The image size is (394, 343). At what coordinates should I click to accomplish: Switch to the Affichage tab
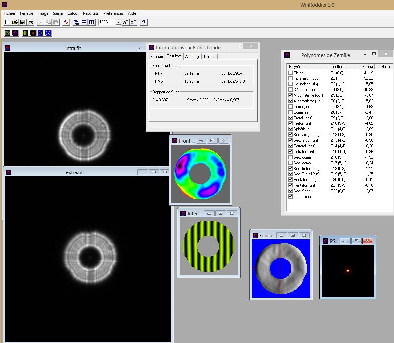pyautogui.click(x=193, y=57)
